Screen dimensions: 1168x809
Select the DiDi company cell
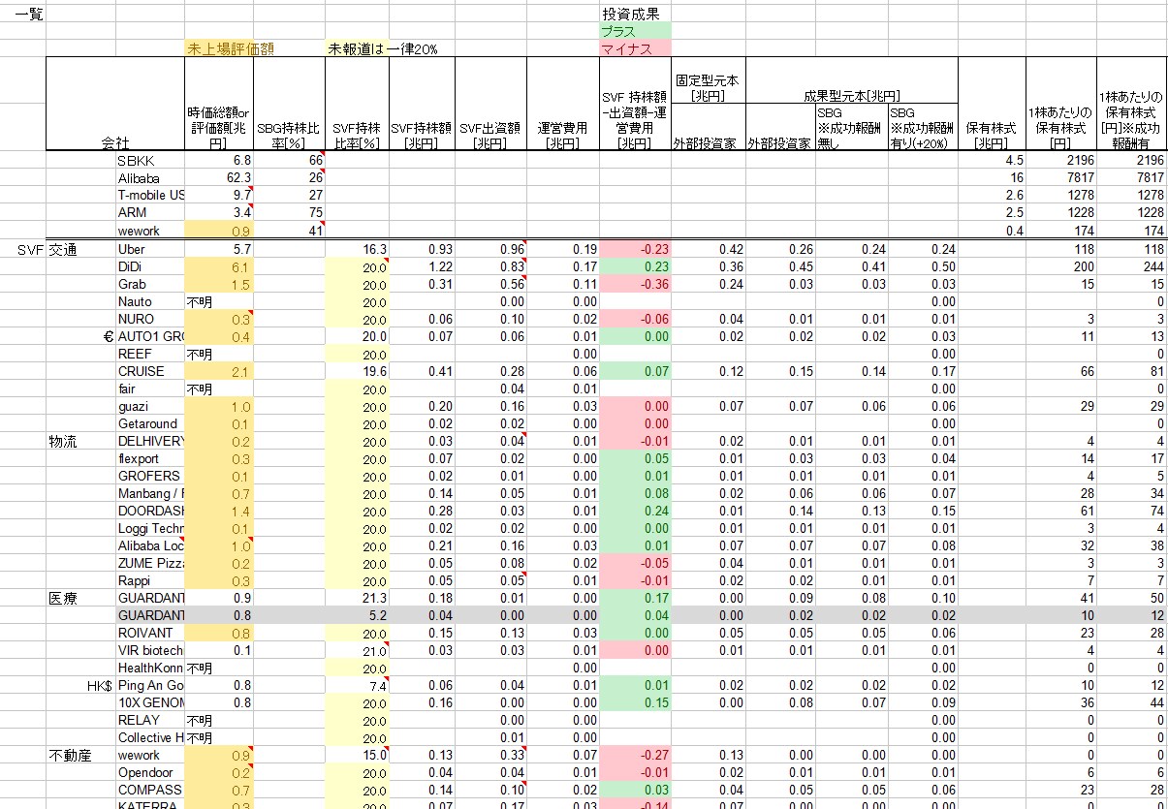click(x=150, y=266)
